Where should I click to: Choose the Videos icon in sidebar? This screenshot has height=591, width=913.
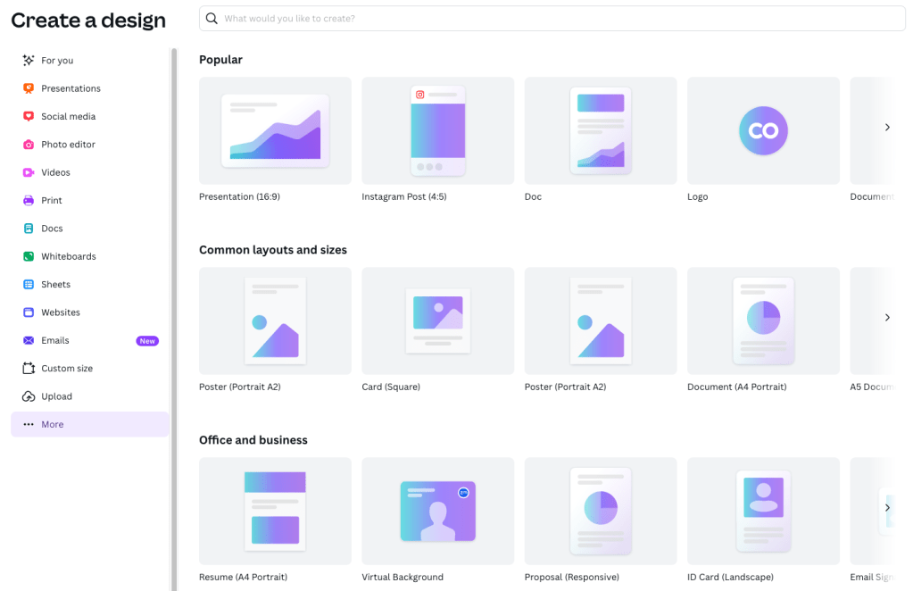[29, 172]
